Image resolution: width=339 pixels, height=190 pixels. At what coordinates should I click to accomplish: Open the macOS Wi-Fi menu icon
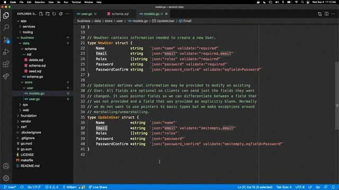(297, 2)
